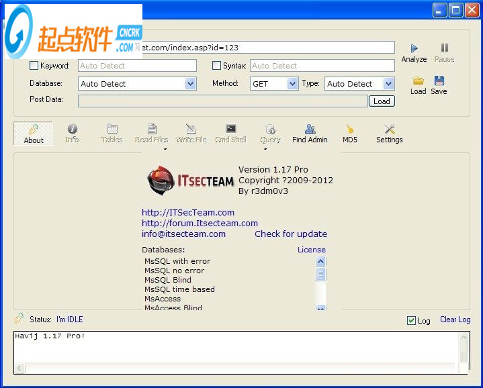Open the forum.Itsecteam.com link

coord(200,223)
